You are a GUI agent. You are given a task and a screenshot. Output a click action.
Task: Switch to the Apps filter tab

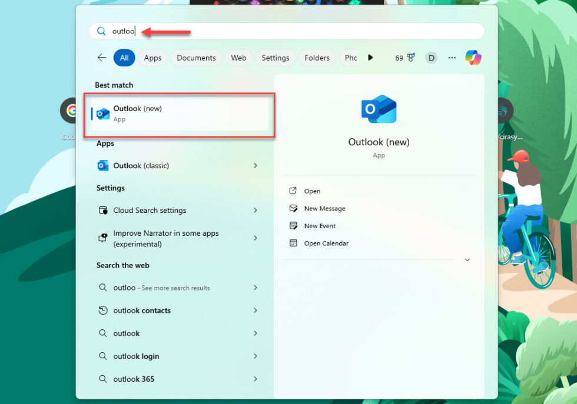tap(153, 57)
